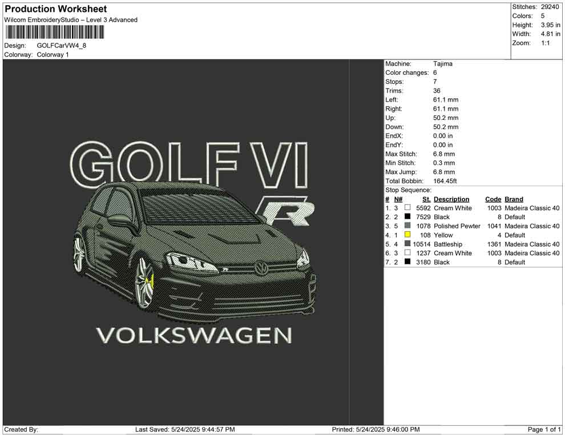Click the Brand column header
Image resolution: width=565 pixels, height=435 pixels.
(514, 199)
